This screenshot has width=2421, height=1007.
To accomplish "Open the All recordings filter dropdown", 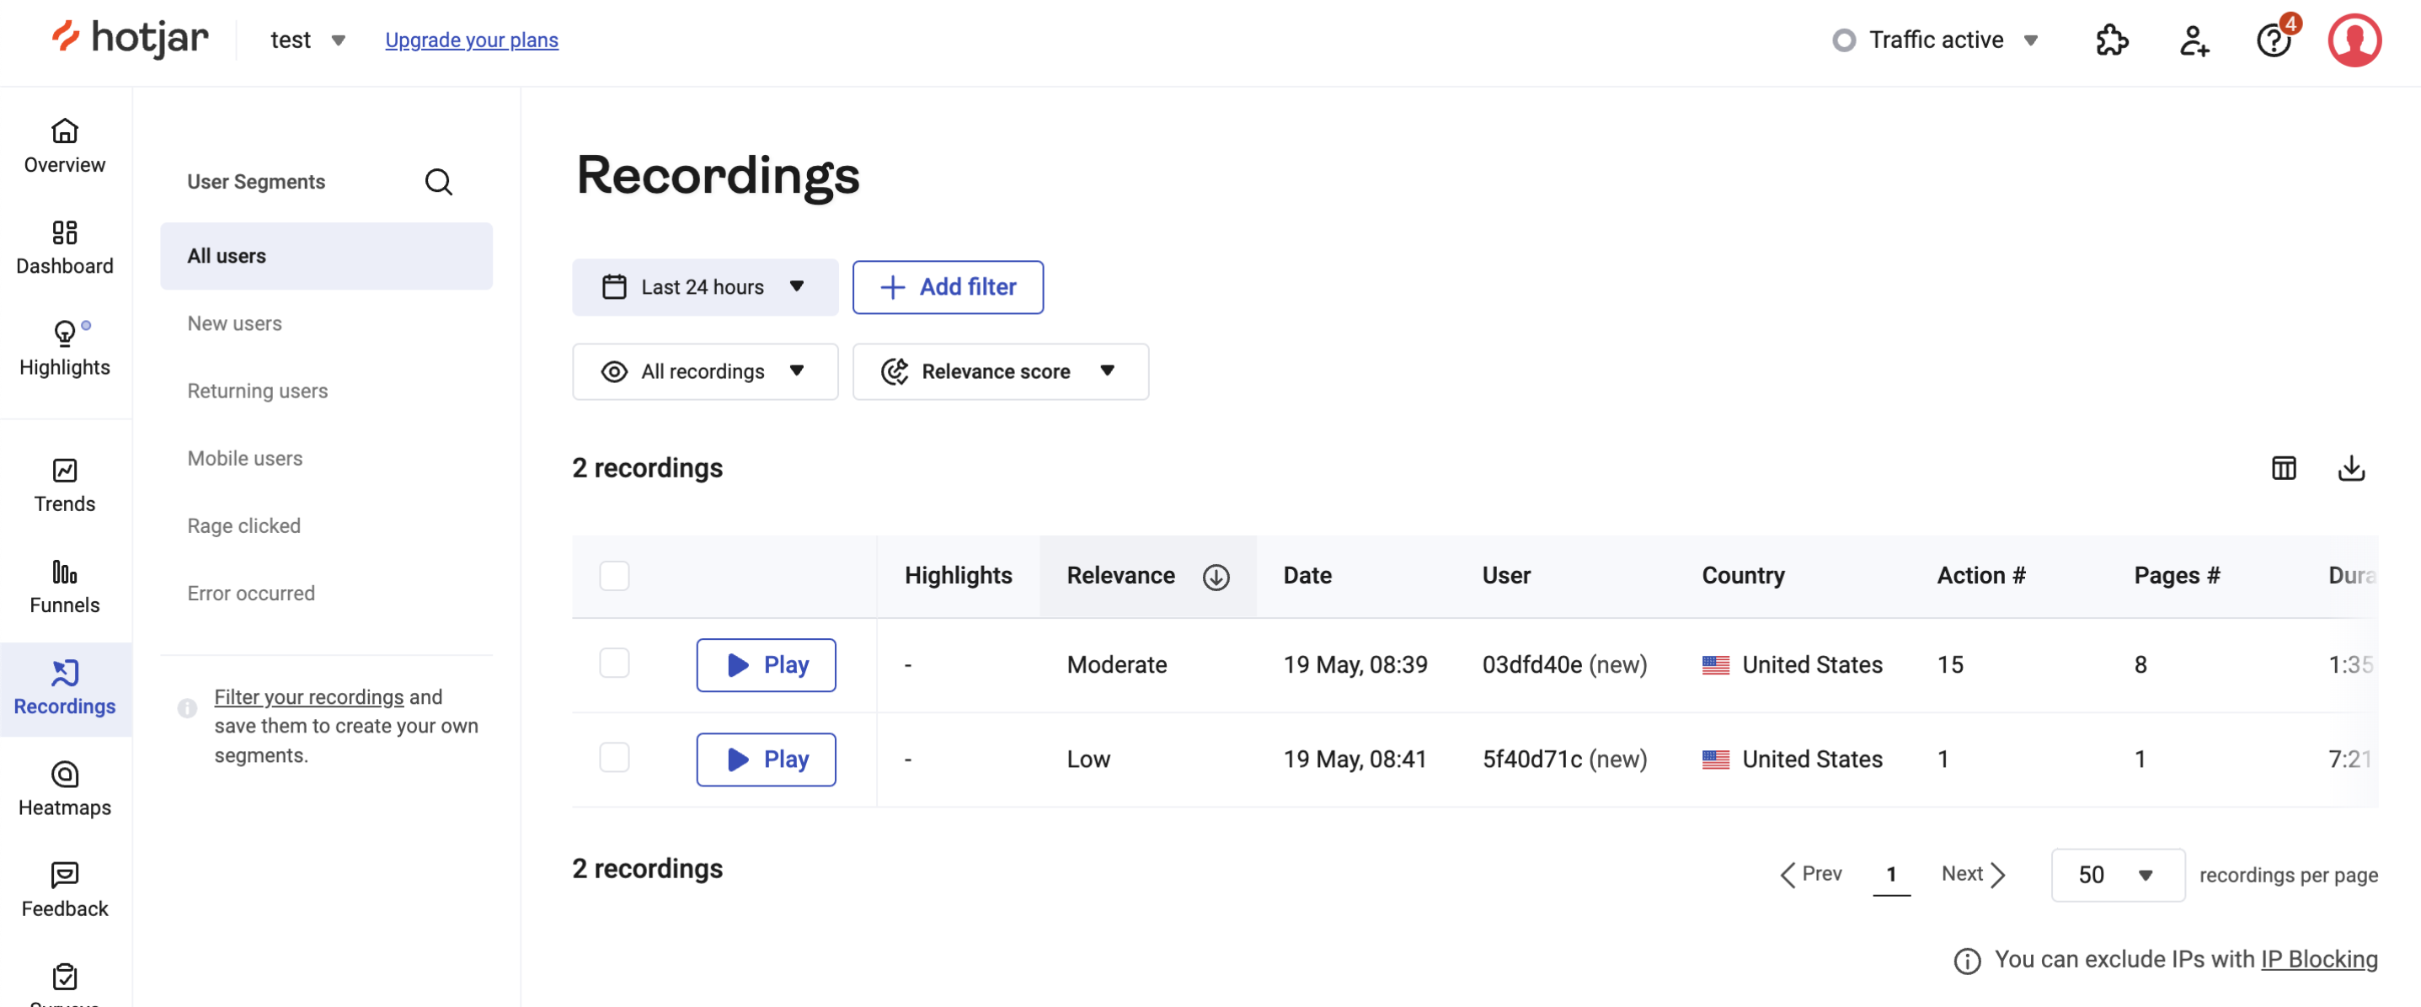I will coord(704,371).
